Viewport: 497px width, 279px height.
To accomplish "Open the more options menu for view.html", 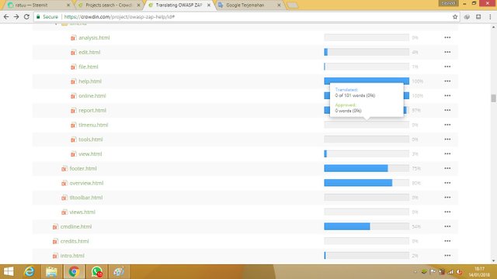I will point(447,154).
